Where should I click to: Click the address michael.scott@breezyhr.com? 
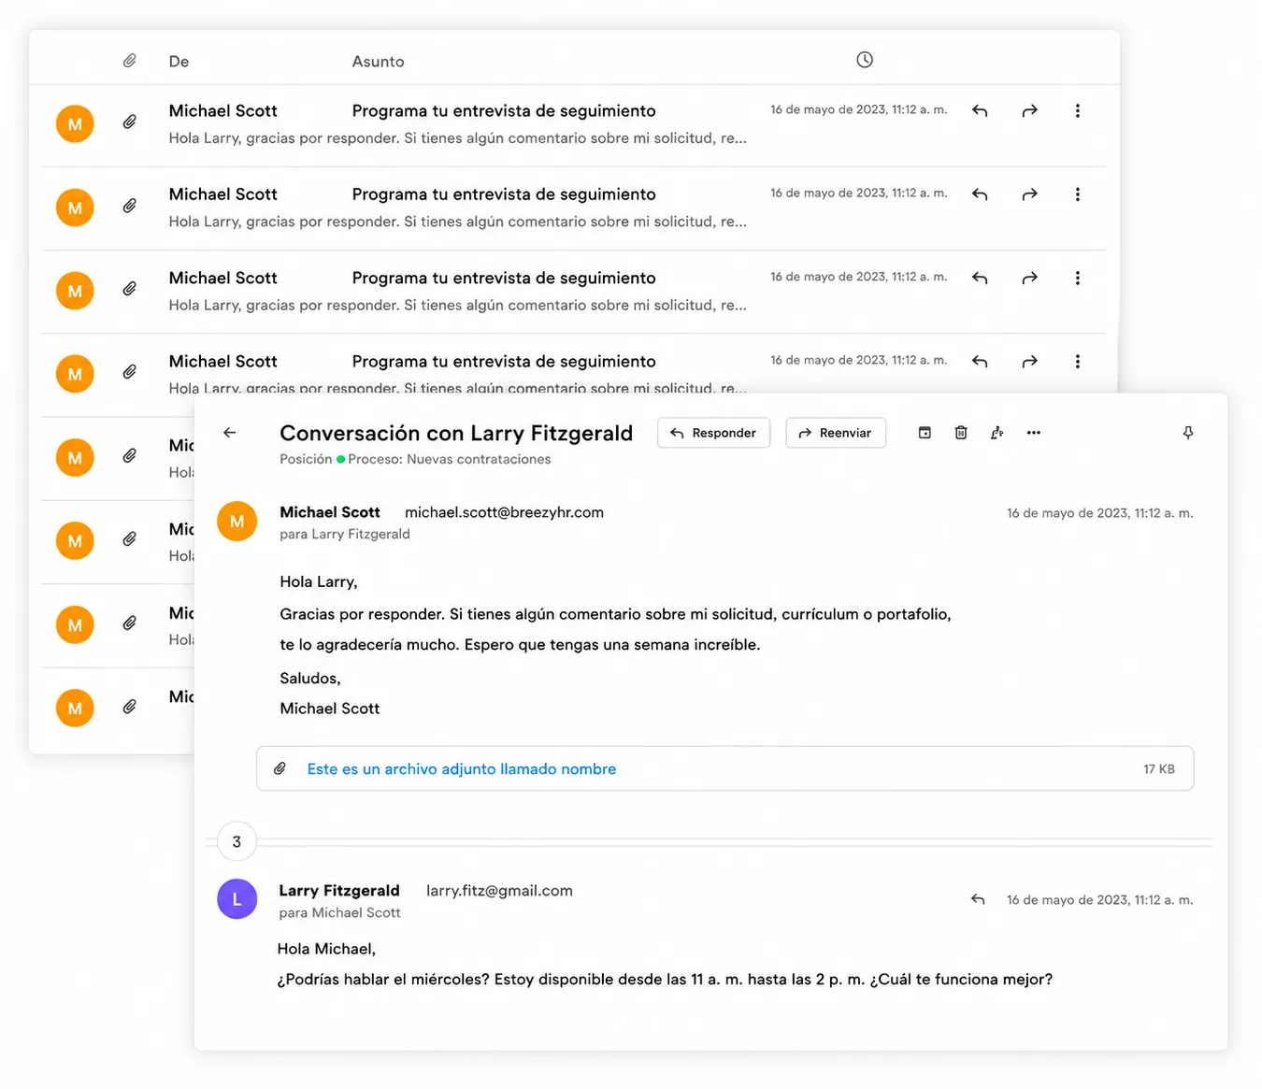click(x=504, y=512)
